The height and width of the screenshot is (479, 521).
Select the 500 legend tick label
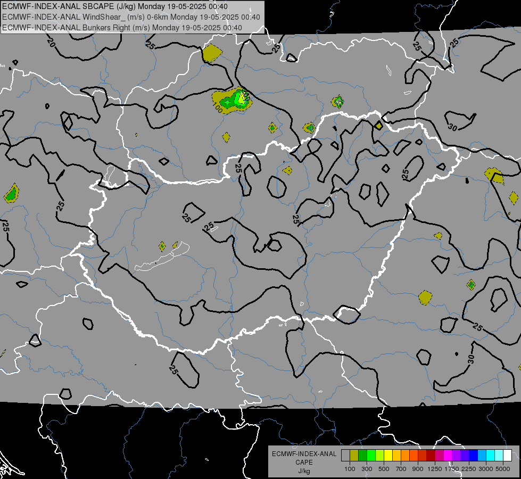384,469
